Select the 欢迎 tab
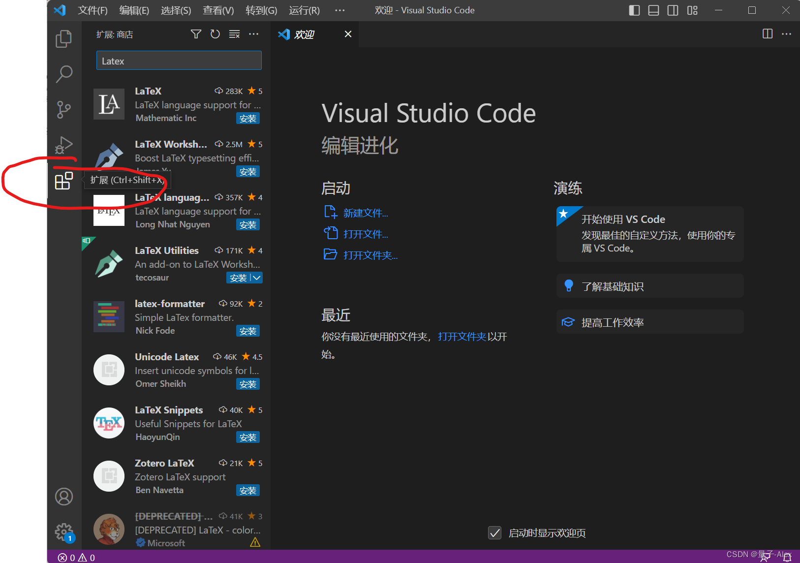800x563 pixels. coord(305,34)
